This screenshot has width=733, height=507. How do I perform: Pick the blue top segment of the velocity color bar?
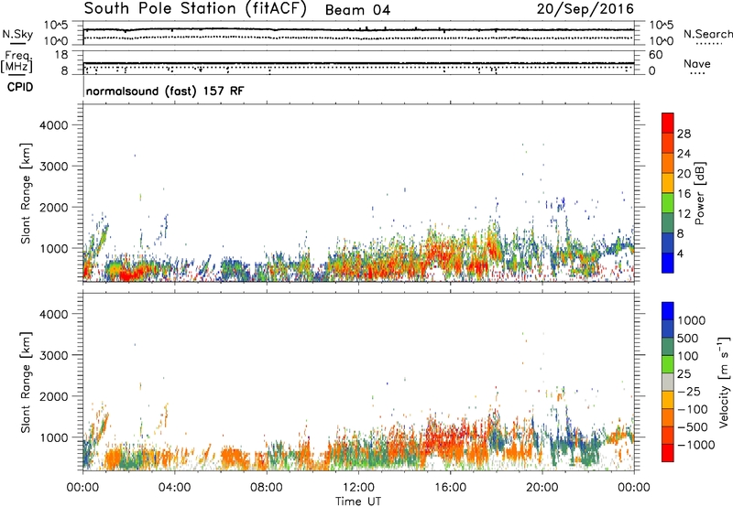point(668,311)
